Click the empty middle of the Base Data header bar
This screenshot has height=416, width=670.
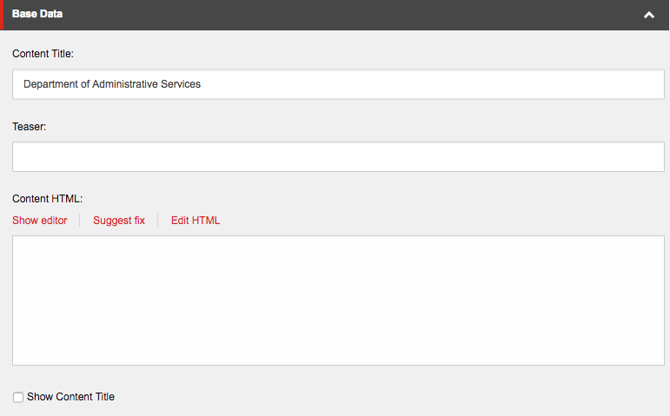(x=348, y=15)
